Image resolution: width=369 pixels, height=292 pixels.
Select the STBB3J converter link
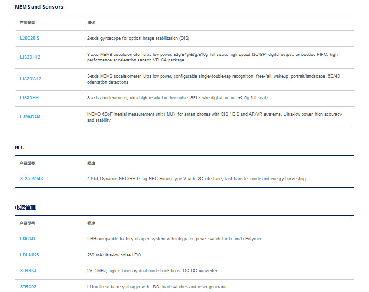click(28, 271)
